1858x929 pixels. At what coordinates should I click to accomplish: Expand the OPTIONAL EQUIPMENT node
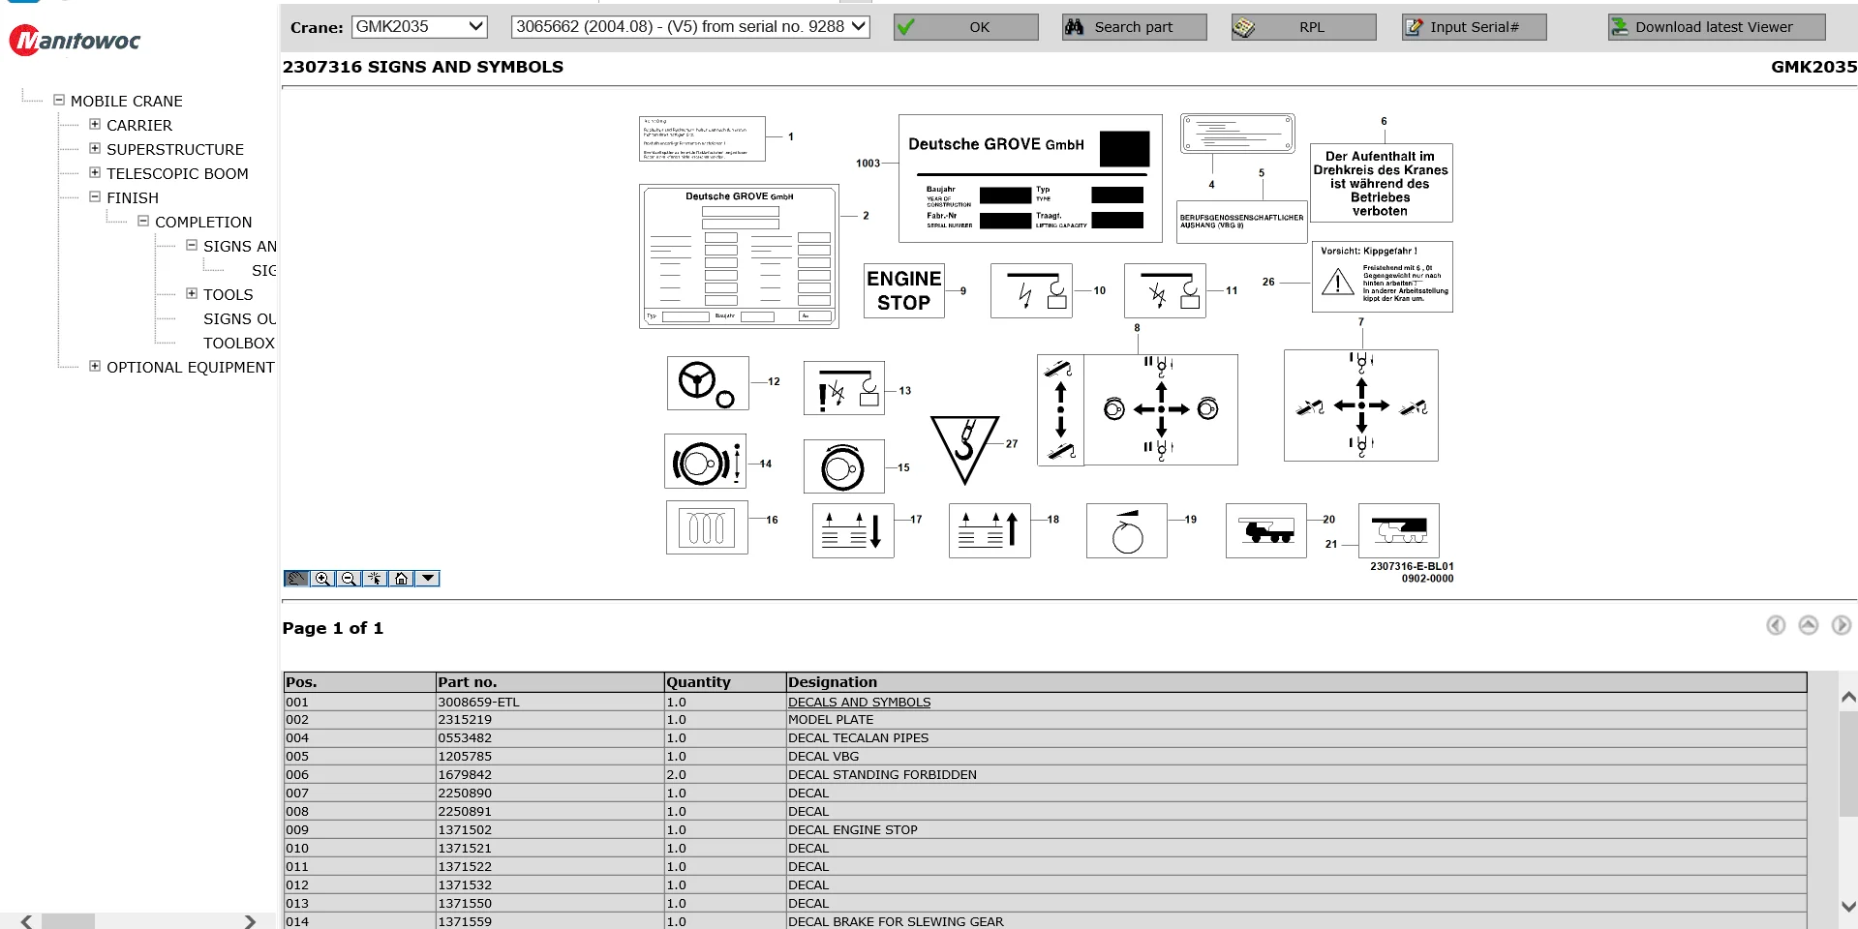point(95,366)
